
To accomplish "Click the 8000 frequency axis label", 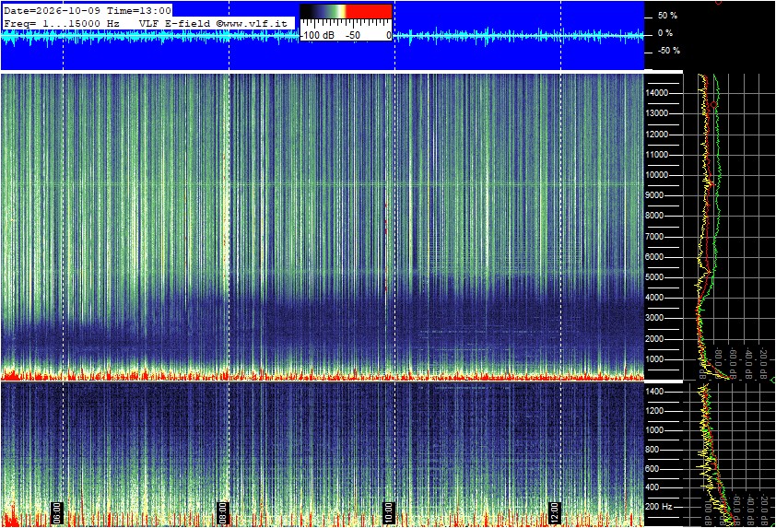I will tap(654, 216).
